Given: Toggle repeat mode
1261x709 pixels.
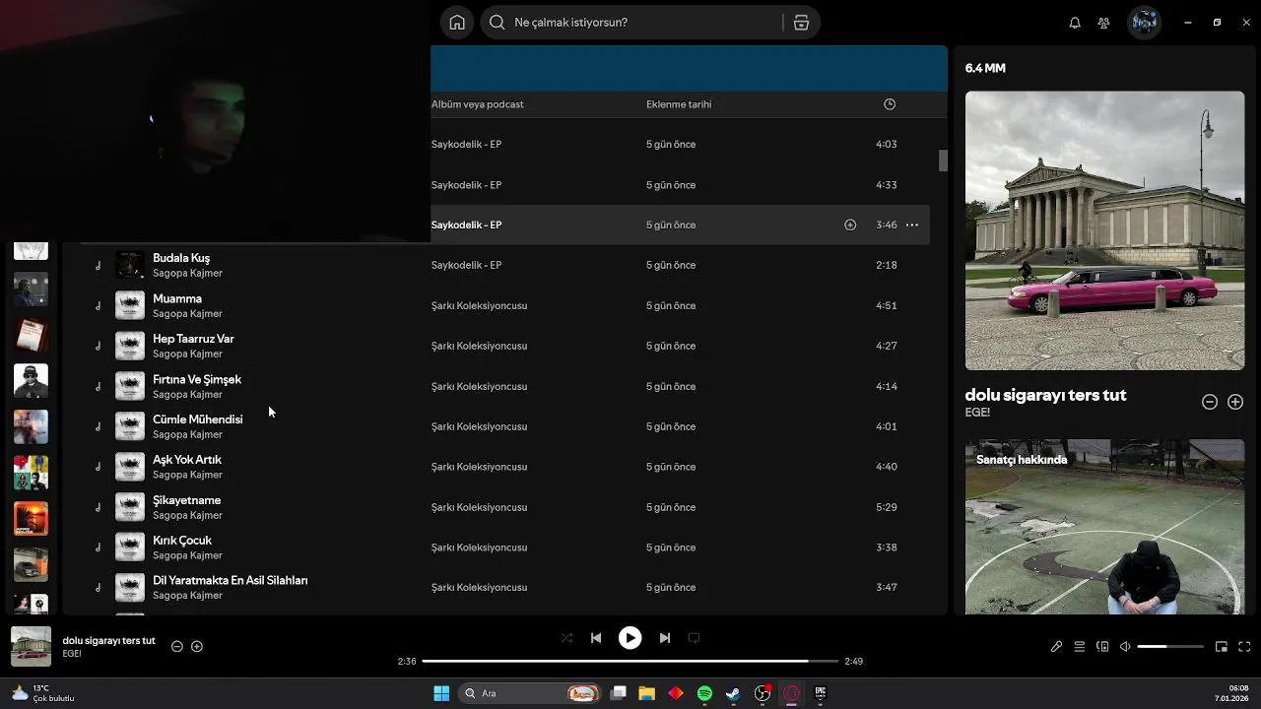Looking at the screenshot, I should click(x=694, y=638).
